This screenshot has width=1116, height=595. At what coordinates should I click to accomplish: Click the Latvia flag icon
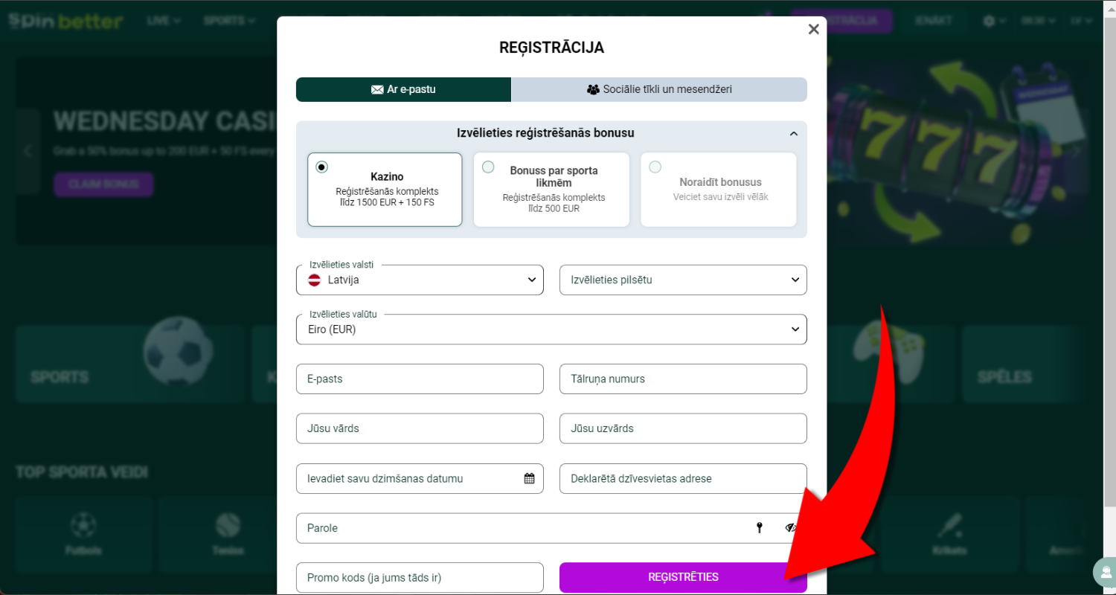coord(314,280)
